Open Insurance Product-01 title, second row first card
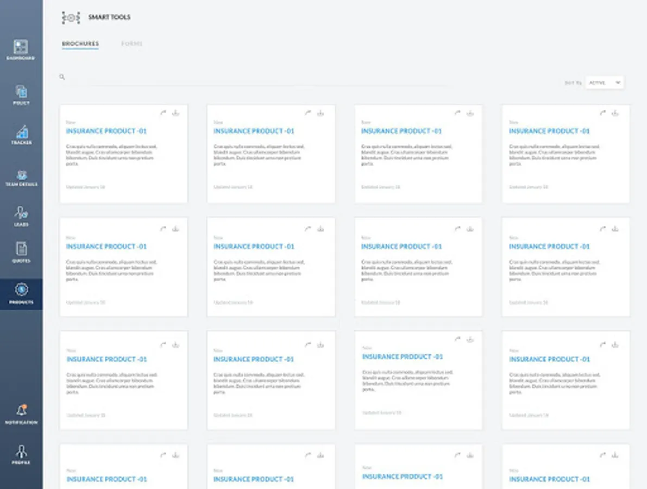 click(x=106, y=246)
